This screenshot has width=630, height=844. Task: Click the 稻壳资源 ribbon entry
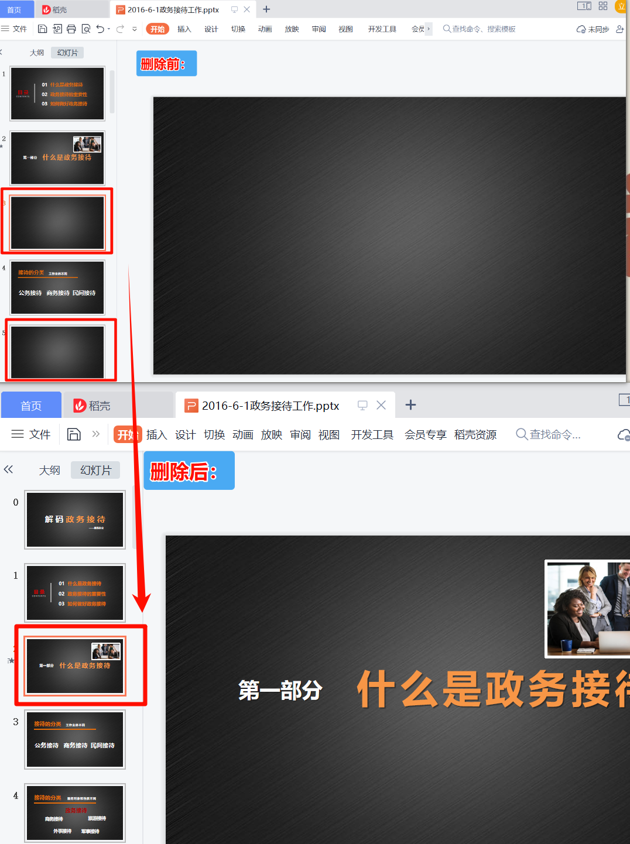[x=475, y=434]
